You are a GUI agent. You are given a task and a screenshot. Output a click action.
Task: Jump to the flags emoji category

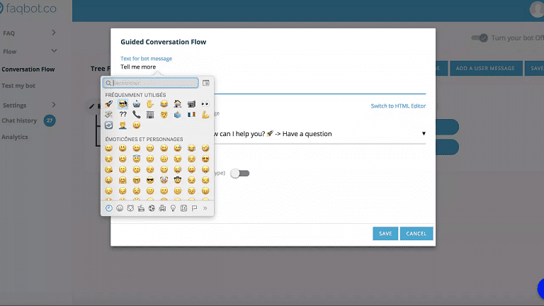194,208
